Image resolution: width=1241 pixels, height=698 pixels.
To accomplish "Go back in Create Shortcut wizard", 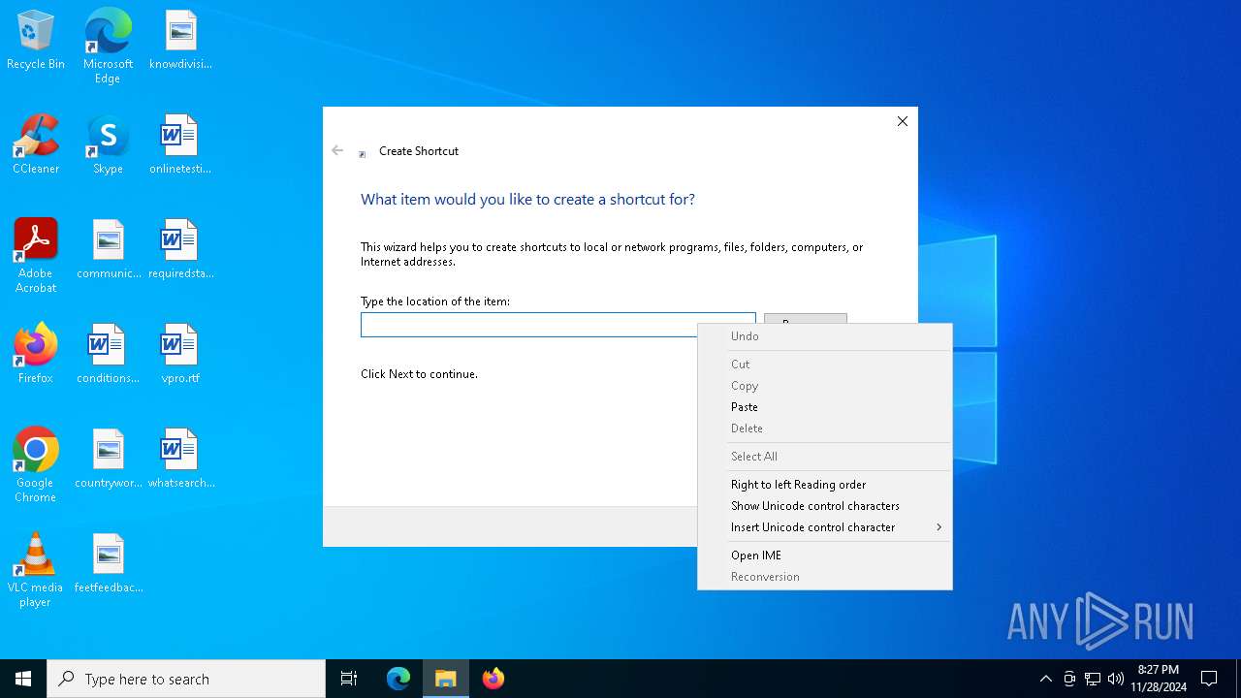I will click(337, 150).
